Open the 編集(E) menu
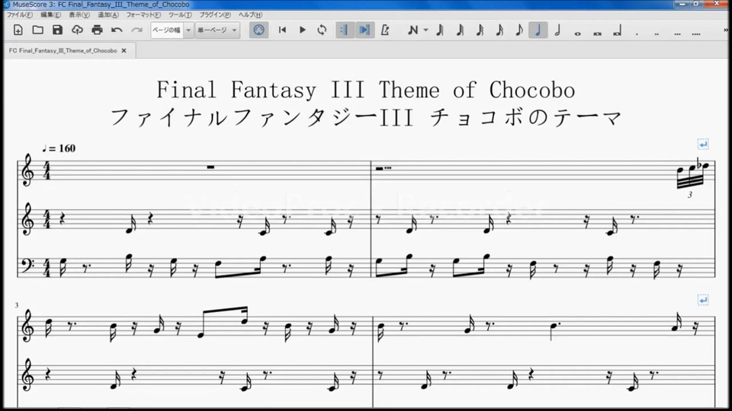The width and height of the screenshot is (732, 411). pyautogui.click(x=50, y=15)
